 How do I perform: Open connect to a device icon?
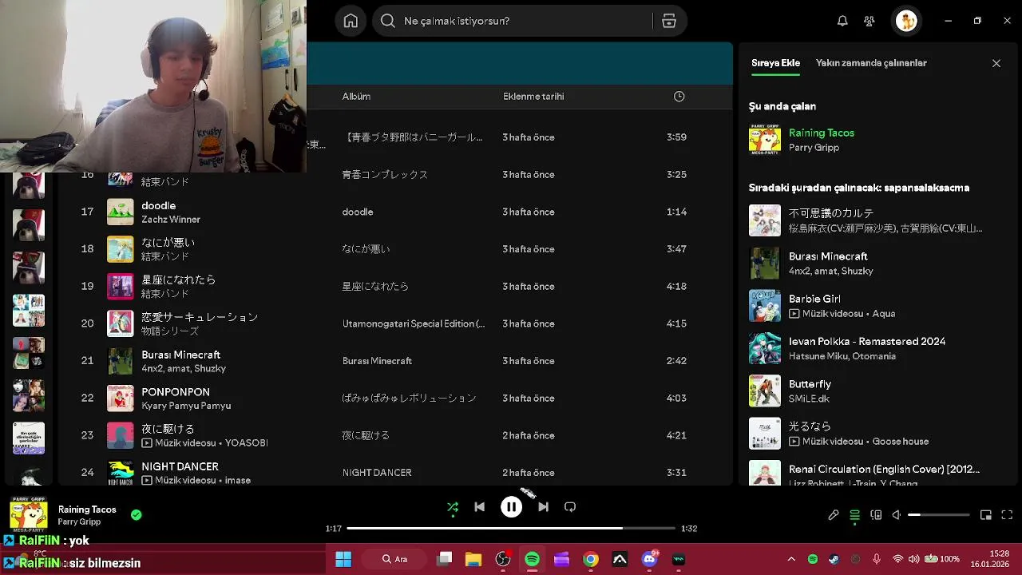876,515
